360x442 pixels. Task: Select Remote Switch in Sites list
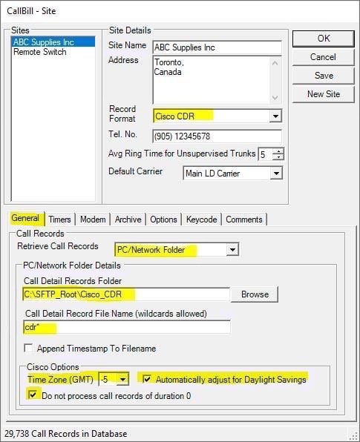(40, 52)
